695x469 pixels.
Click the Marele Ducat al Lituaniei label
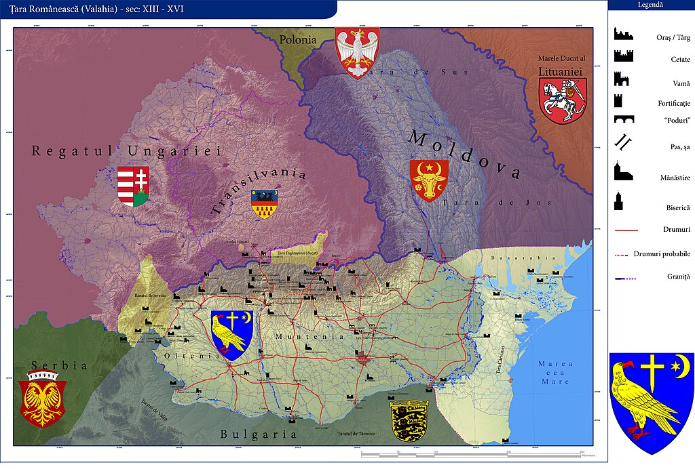pyautogui.click(x=561, y=65)
